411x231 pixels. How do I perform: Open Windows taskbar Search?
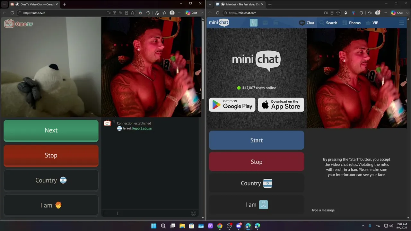tap(163, 226)
